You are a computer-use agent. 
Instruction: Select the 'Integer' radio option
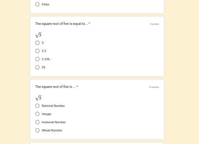[37, 114]
